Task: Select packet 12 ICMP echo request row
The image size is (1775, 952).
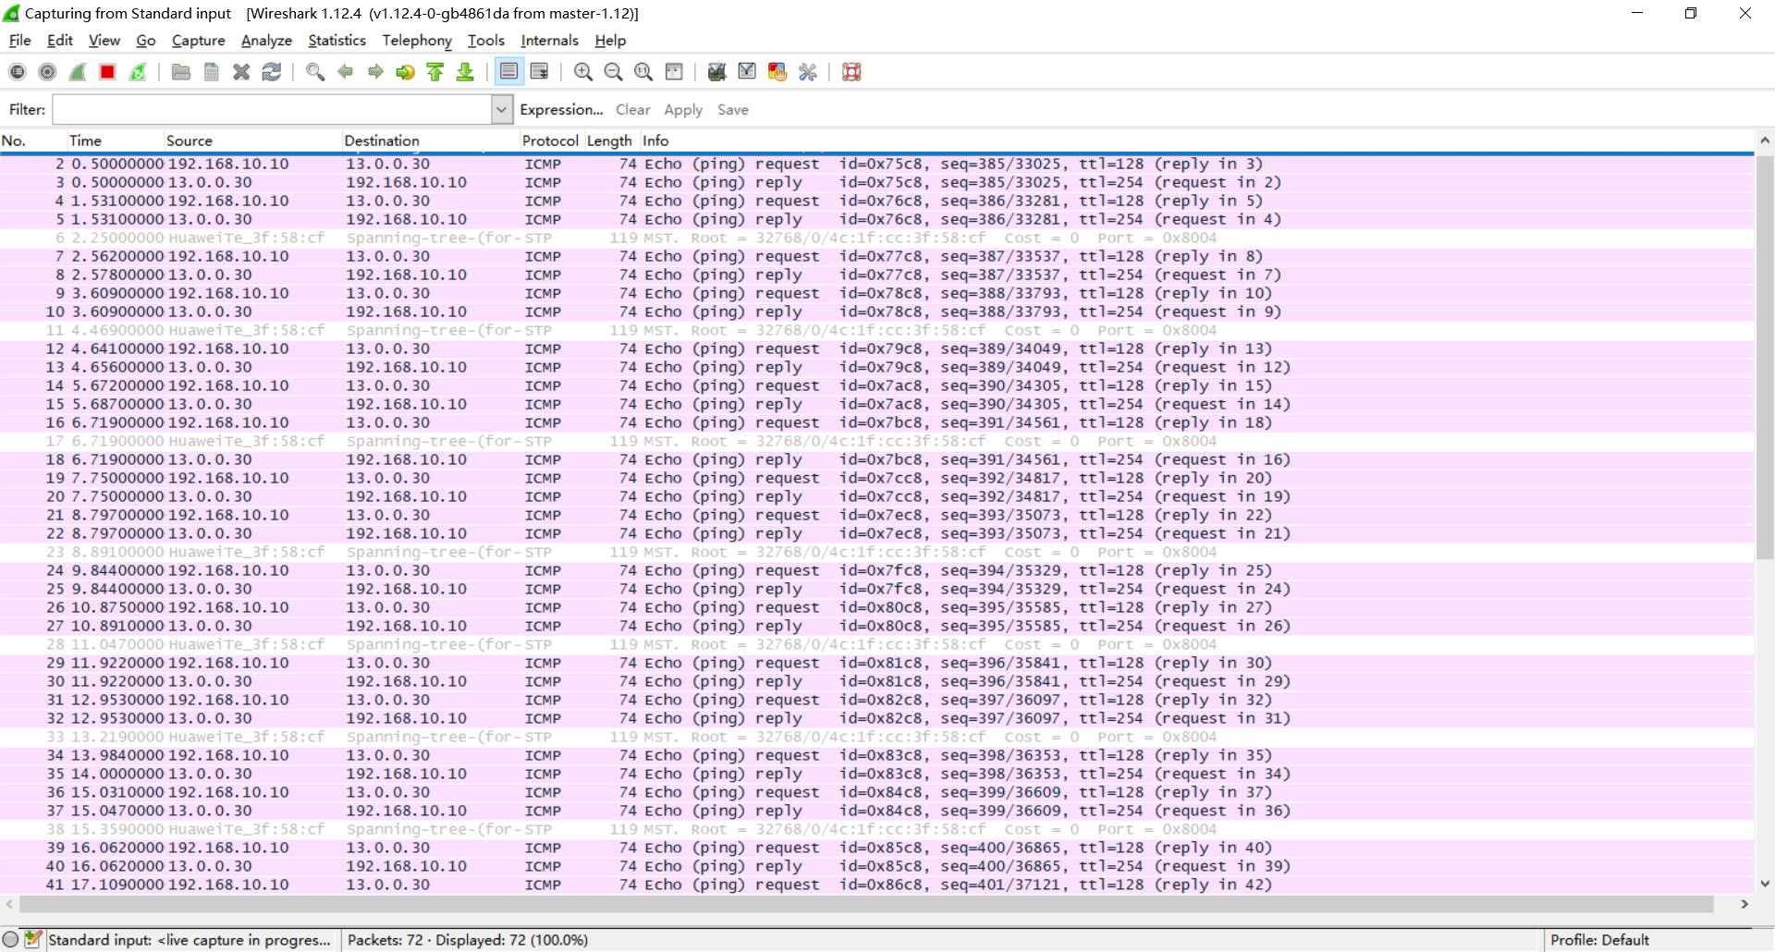Action: [877, 348]
